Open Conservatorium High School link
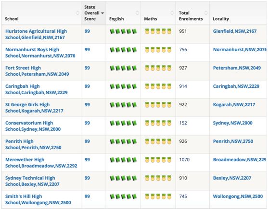This screenshot has width=268, height=210. point(33,126)
